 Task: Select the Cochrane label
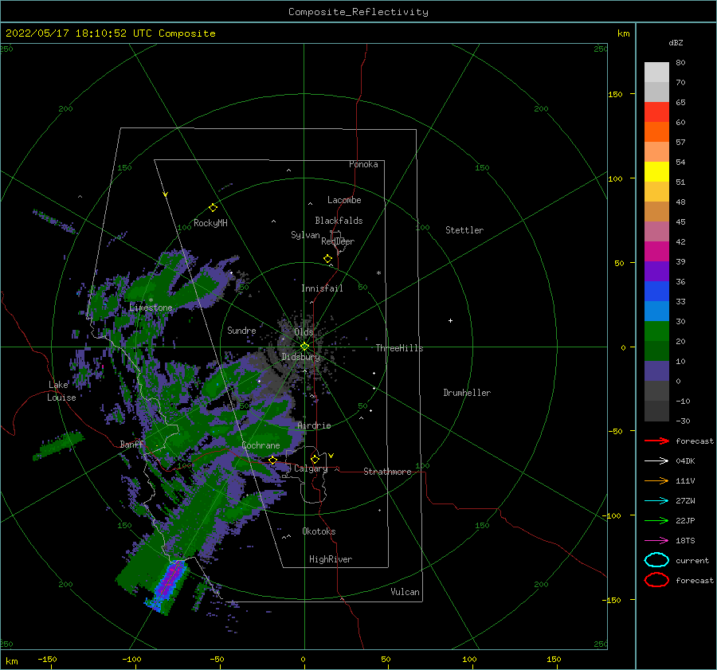[261, 445]
